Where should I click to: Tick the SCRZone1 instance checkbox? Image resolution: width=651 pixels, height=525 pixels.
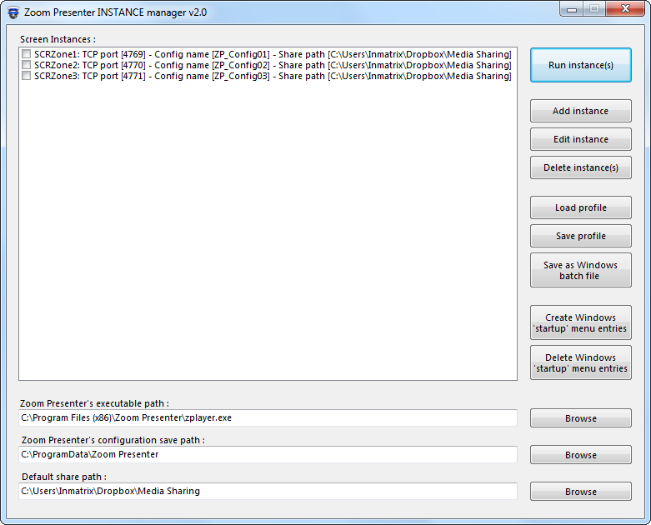coord(26,54)
